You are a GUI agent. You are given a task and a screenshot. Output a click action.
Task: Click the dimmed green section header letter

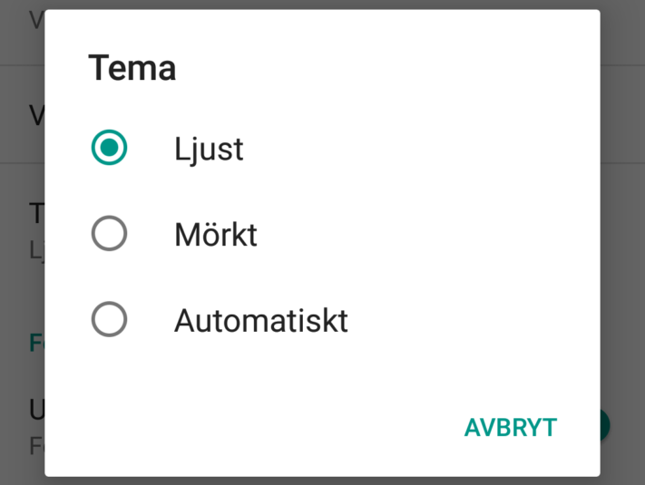tap(36, 343)
